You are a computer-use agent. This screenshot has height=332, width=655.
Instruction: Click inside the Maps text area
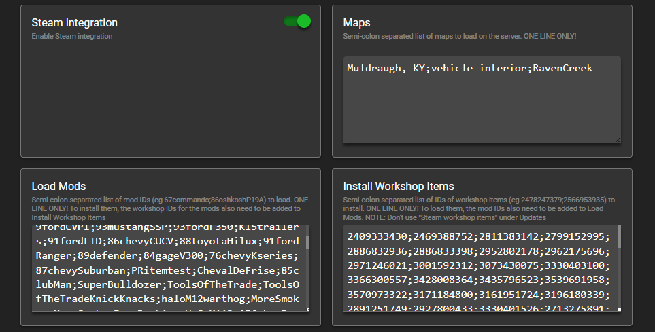[482, 100]
